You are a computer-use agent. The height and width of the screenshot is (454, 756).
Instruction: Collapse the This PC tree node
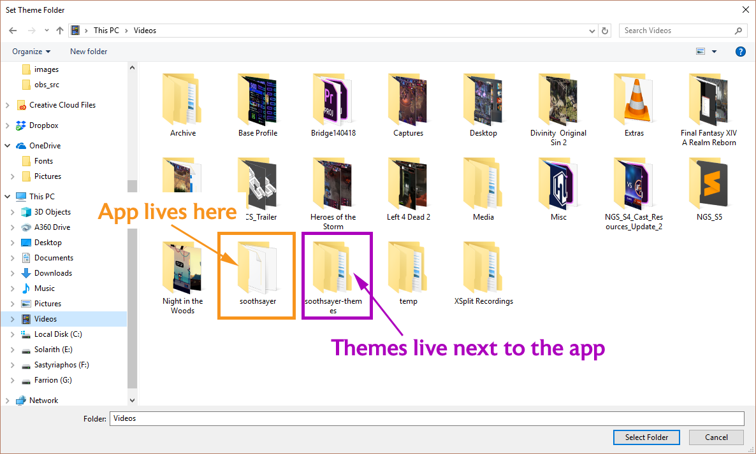(x=7, y=196)
